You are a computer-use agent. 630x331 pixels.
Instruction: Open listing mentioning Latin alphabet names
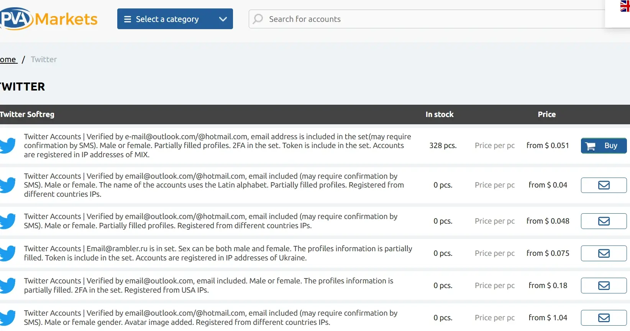[214, 185]
